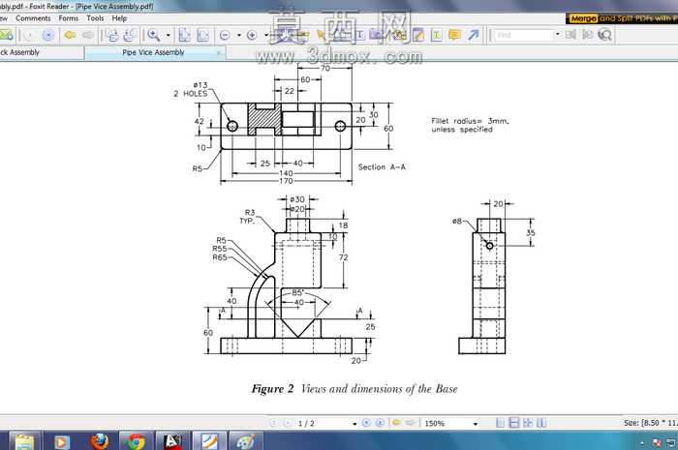Click the email envelope toolbar icon
The image size is (678, 450).
coord(6,35)
